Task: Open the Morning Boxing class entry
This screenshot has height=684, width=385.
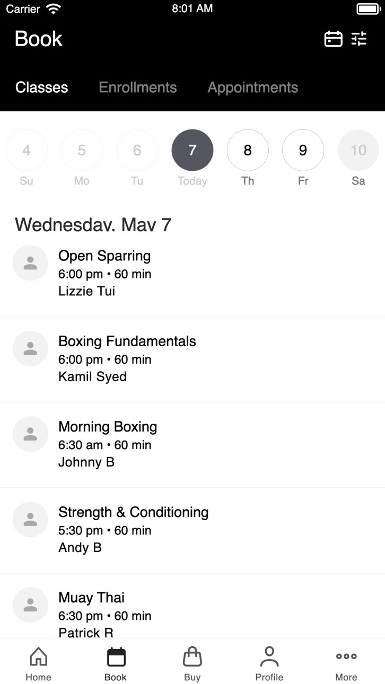Action: (192, 445)
